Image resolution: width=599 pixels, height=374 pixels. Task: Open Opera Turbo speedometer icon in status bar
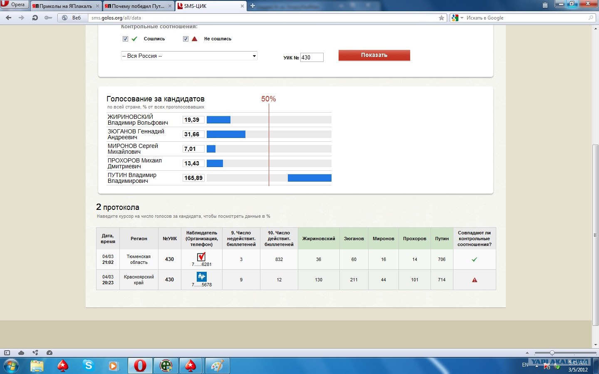click(x=50, y=353)
